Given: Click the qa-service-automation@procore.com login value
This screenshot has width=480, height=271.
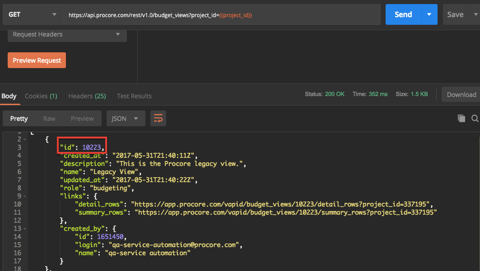Looking at the screenshot, I should 174,245.
